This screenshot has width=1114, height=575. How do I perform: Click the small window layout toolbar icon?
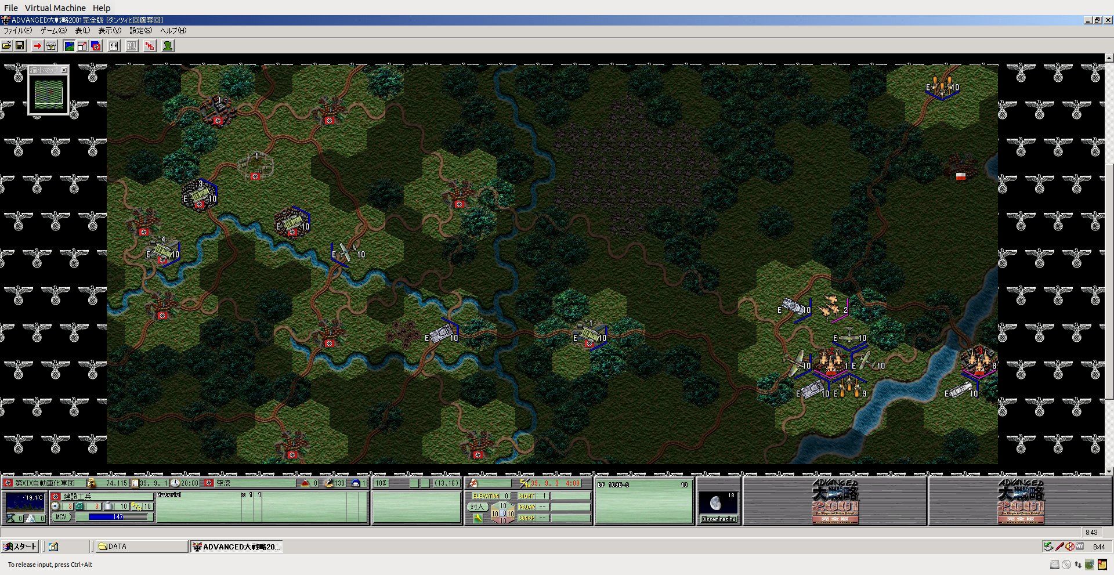tap(82, 46)
